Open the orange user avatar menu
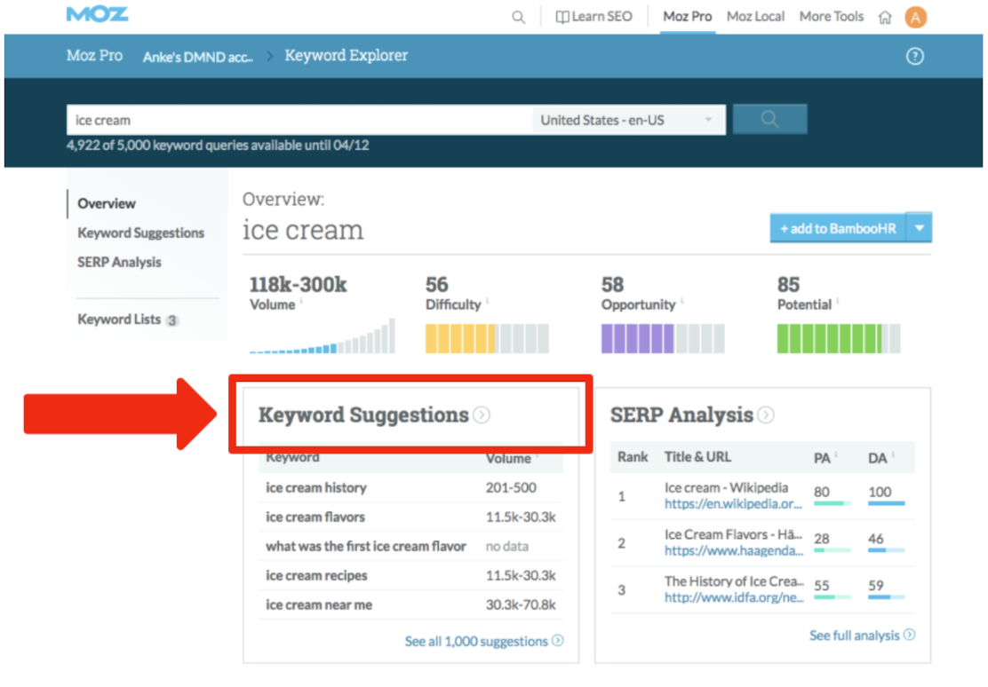 click(x=915, y=17)
